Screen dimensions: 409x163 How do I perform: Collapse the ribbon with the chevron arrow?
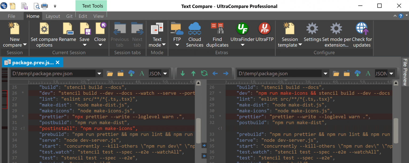tap(395, 16)
